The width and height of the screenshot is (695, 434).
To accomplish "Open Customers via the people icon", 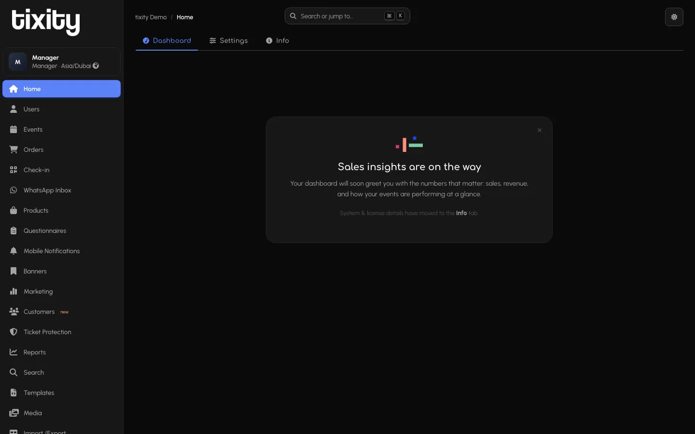I will [14, 312].
